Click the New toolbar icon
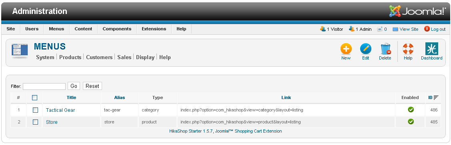451x145 pixels. [346, 49]
